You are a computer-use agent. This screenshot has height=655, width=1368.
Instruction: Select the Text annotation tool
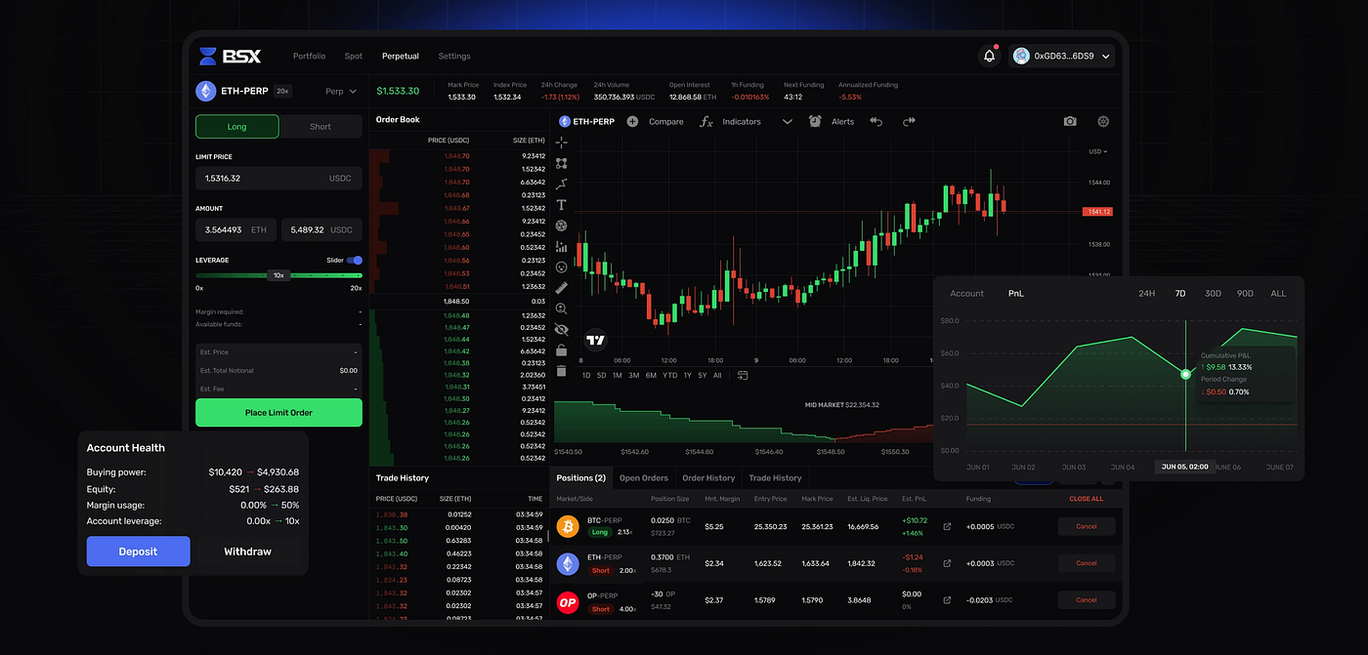click(x=562, y=205)
